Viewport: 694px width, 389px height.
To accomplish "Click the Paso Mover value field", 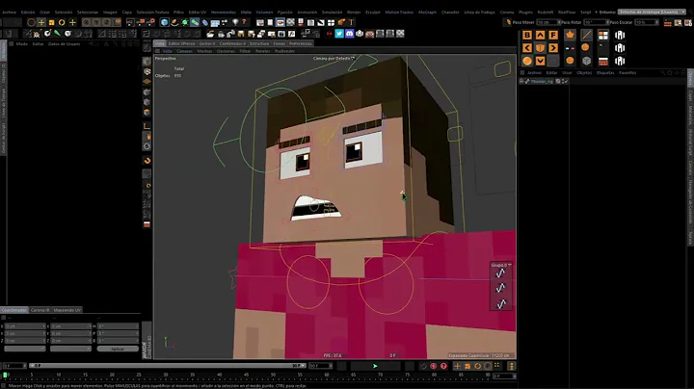I will click(x=547, y=22).
